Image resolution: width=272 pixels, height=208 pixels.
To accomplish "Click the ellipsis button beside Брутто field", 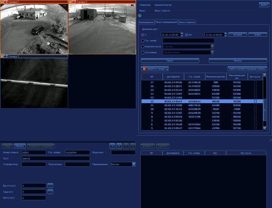I will tap(50, 186).
